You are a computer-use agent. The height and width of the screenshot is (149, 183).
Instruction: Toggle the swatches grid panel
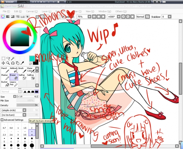22,17
